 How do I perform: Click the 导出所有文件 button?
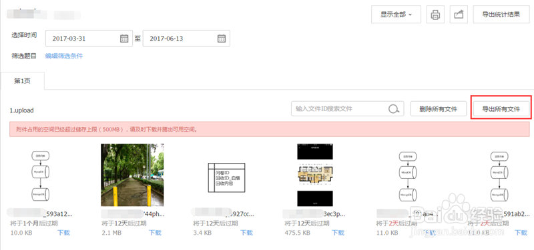(x=501, y=109)
